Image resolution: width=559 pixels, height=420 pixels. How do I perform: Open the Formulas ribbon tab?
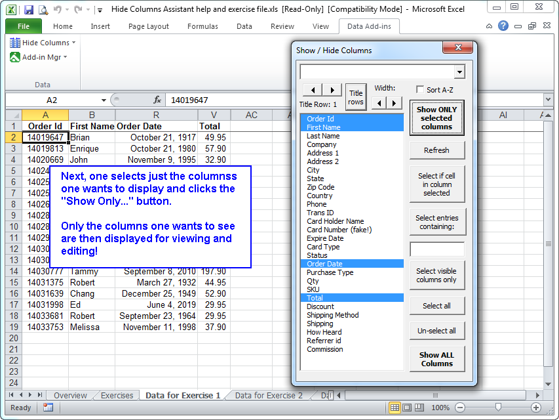pyautogui.click(x=202, y=26)
